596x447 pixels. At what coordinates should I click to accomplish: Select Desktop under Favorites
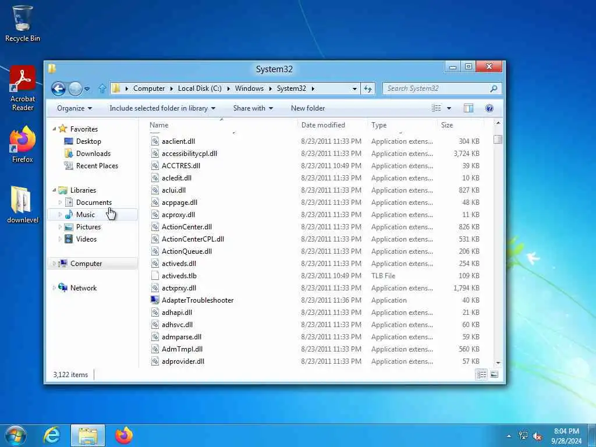(88, 141)
